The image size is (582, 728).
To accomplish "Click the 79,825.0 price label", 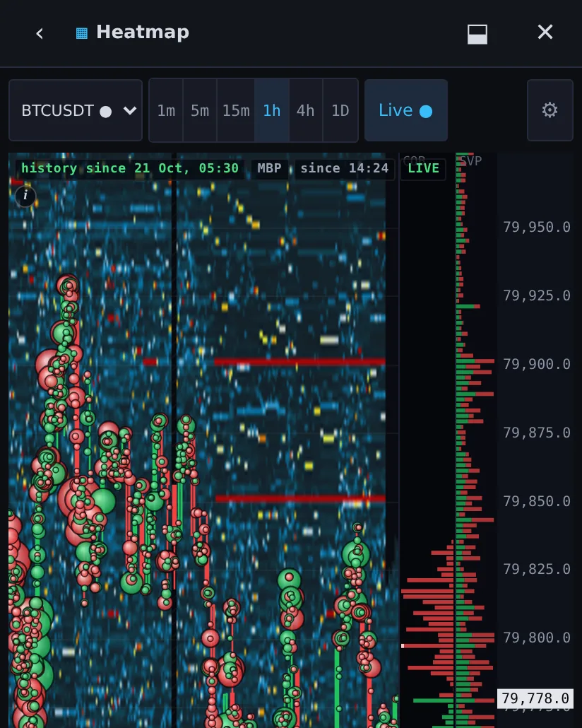I will tap(537, 569).
